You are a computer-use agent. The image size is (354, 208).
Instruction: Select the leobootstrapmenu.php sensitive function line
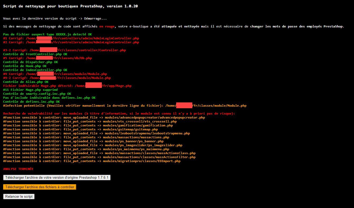point(97,133)
